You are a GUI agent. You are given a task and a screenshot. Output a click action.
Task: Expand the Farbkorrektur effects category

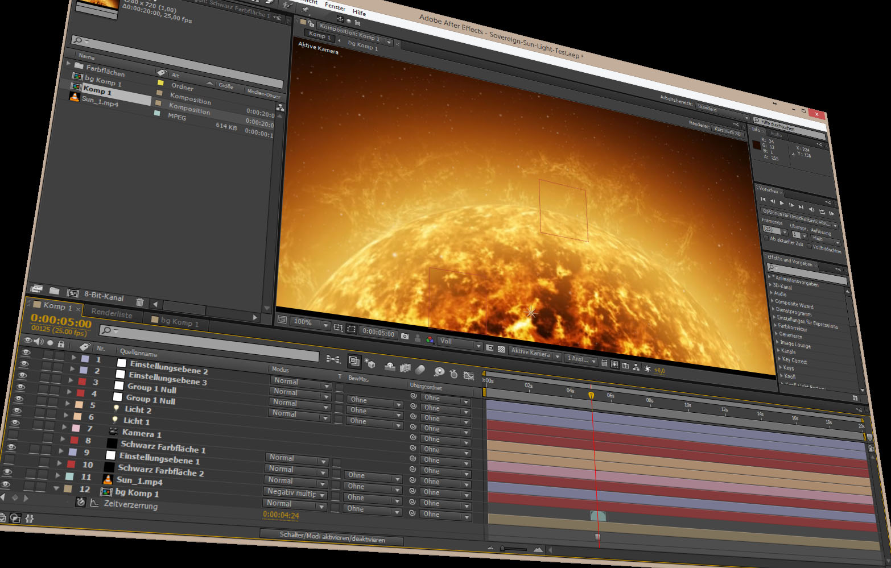pyautogui.click(x=774, y=326)
